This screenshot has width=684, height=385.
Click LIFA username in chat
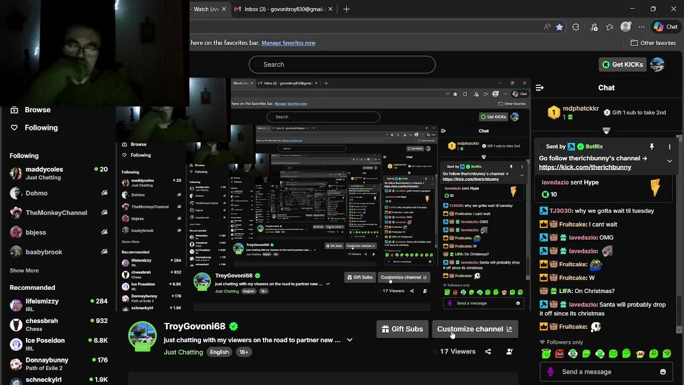(566, 291)
